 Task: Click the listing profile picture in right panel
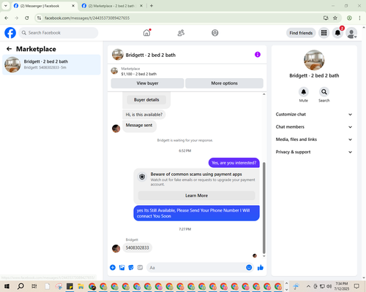tap(314, 60)
